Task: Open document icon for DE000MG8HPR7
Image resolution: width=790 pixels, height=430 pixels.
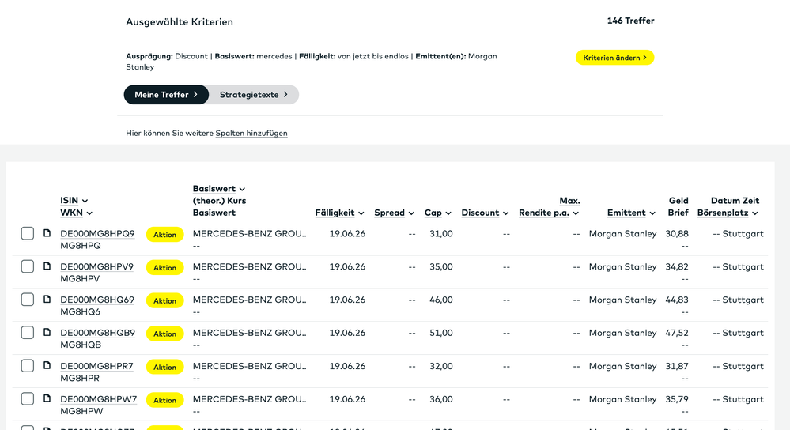Action: [x=47, y=365]
